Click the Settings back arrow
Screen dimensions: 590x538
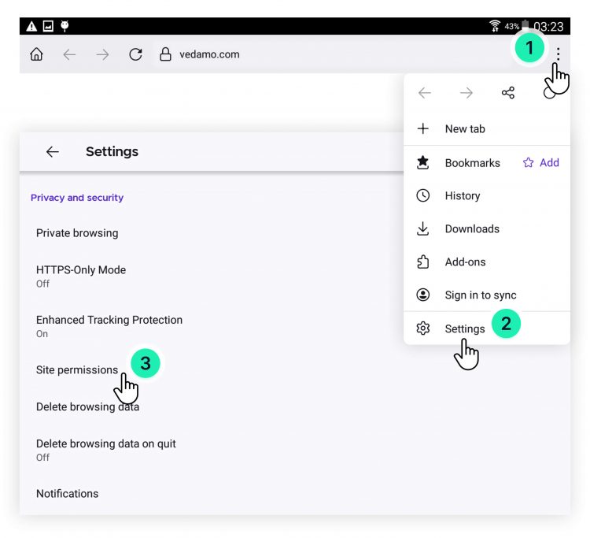[x=53, y=152]
